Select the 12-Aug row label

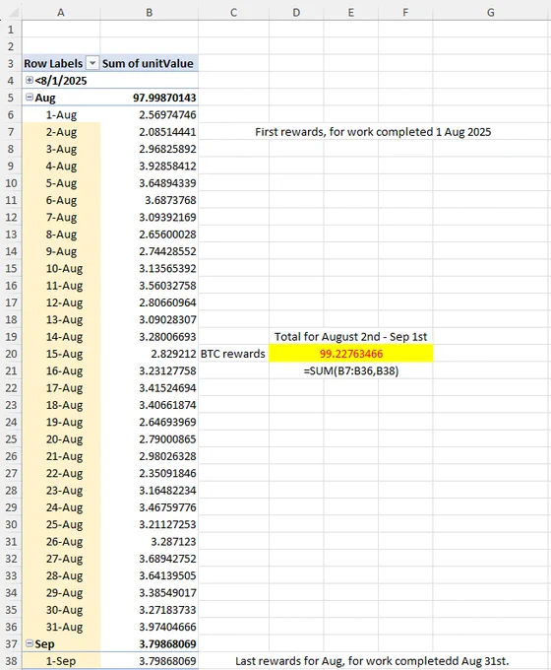click(64, 302)
